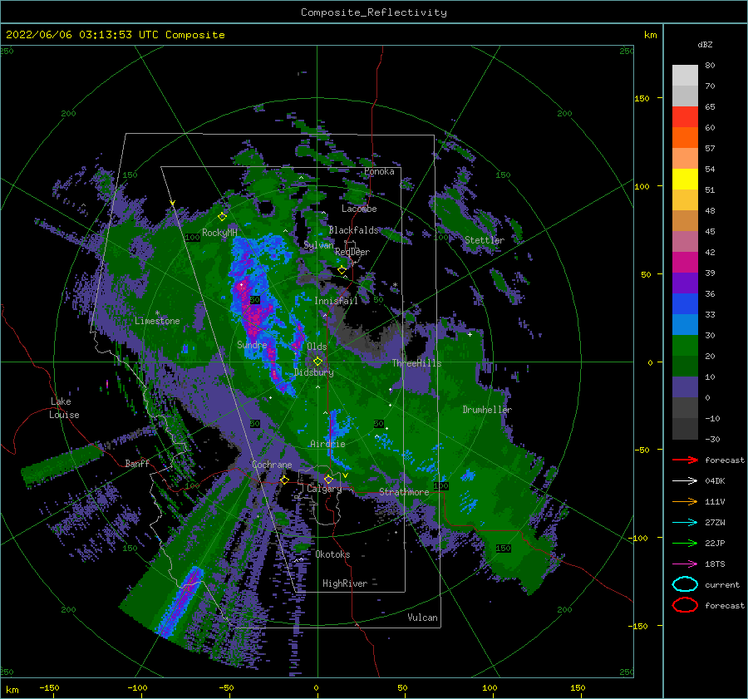The width and height of the screenshot is (748, 699).
Task: Click the bright green 20–30 dBZ swatch
Action: coord(685,345)
